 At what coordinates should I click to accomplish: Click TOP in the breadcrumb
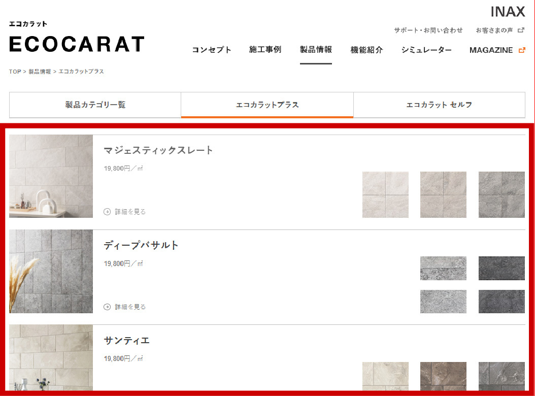click(x=15, y=72)
